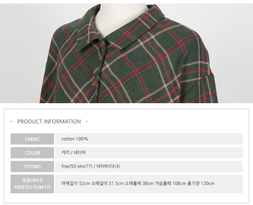This screenshot has height=205, width=253.
Task: Click the 어깨길이 52cm measurement text
Action: click(x=76, y=183)
